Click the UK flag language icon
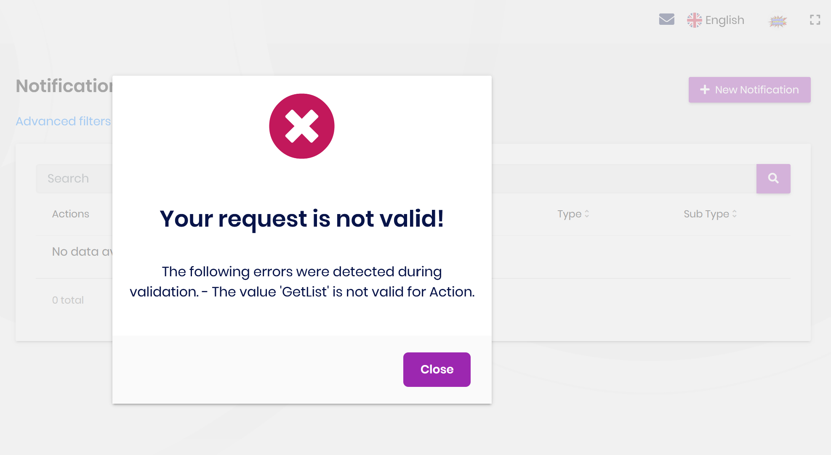This screenshot has width=831, height=455. coord(694,20)
